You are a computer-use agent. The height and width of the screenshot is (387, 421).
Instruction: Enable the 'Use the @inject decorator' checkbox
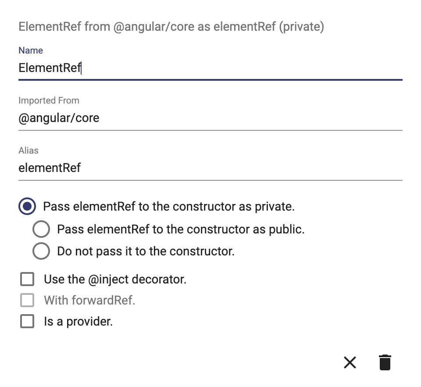(x=27, y=279)
